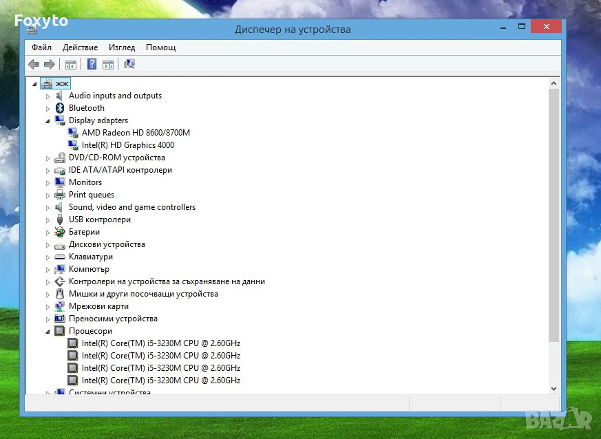Collapse the Процесори category
Image resolution: width=601 pixels, height=439 pixels.
coord(48,331)
